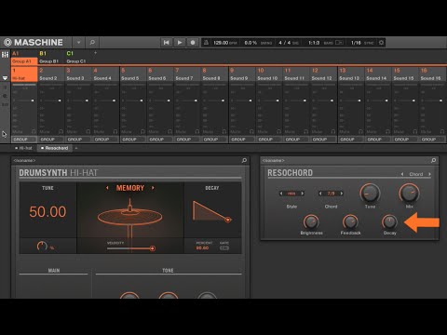Step the Chord 7/9 selector to the right
The width and height of the screenshot is (447, 335).
[342, 194]
